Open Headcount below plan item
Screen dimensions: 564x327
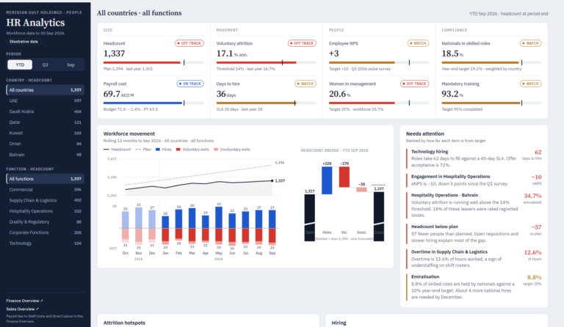(x=474, y=234)
